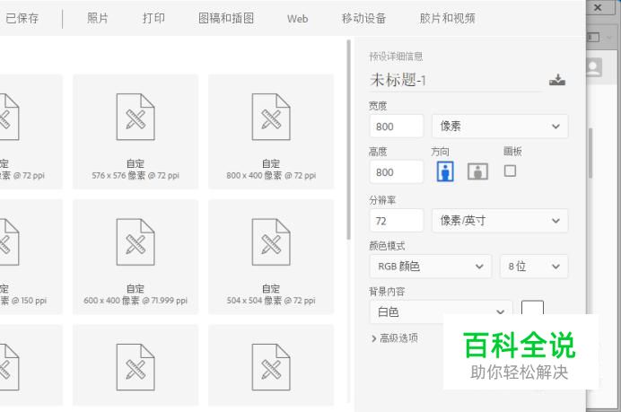The image size is (621, 412).
Task: Open the RGB 颜色 color mode dropdown
Action: [x=431, y=267]
